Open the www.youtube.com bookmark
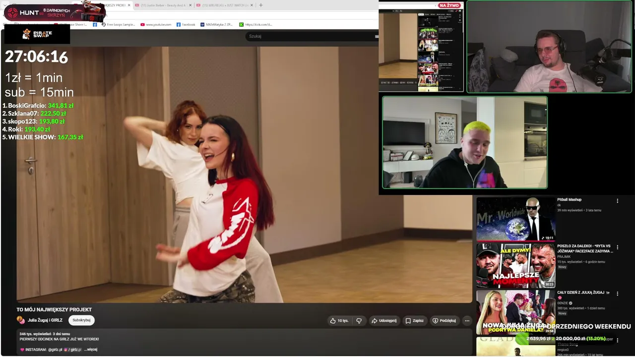 click(156, 24)
